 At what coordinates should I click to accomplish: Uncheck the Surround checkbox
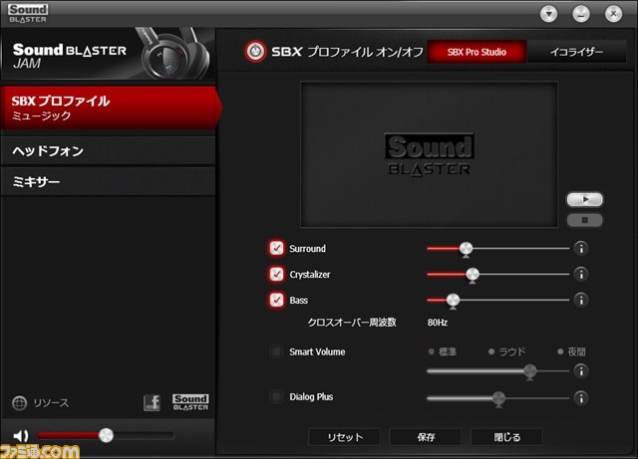276,249
